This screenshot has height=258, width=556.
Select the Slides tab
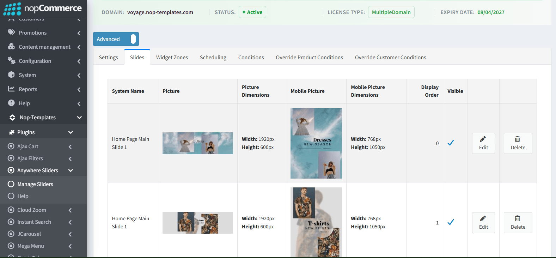(x=137, y=57)
